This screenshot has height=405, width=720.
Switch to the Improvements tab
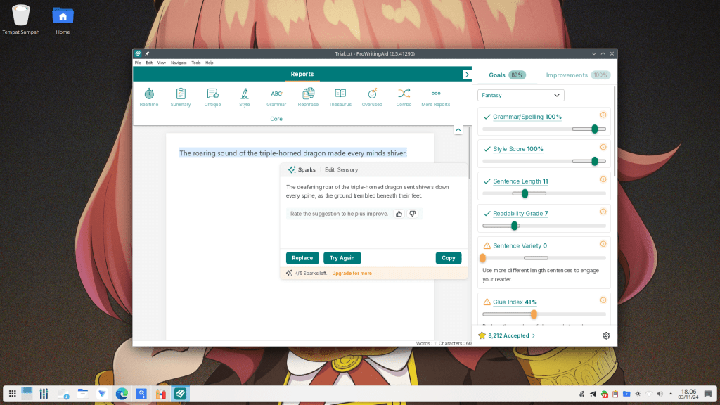click(x=567, y=75)
